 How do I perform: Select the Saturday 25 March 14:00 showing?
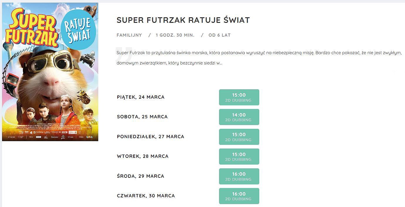239,117
